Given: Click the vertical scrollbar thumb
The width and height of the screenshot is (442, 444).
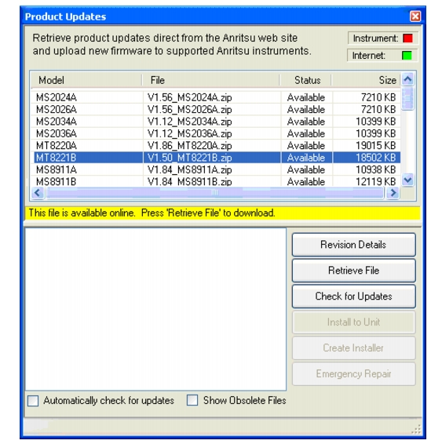Looking at the screenshot, I should click(x=407, y=98).
